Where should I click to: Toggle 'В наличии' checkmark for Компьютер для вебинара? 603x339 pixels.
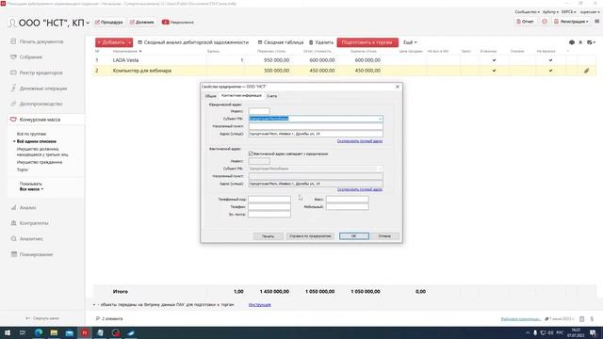click(x=494, y=71)
